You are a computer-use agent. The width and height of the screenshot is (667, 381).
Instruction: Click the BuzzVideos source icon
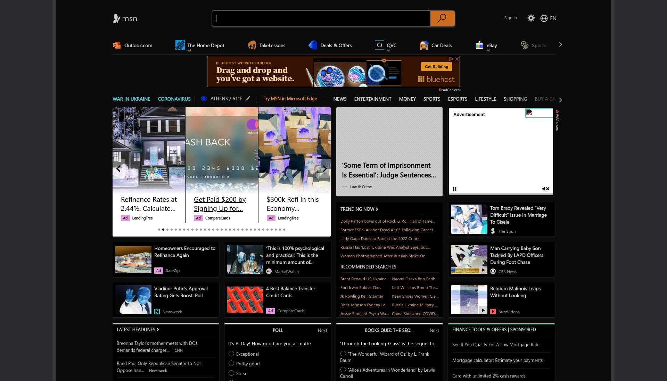click(493, 312)
